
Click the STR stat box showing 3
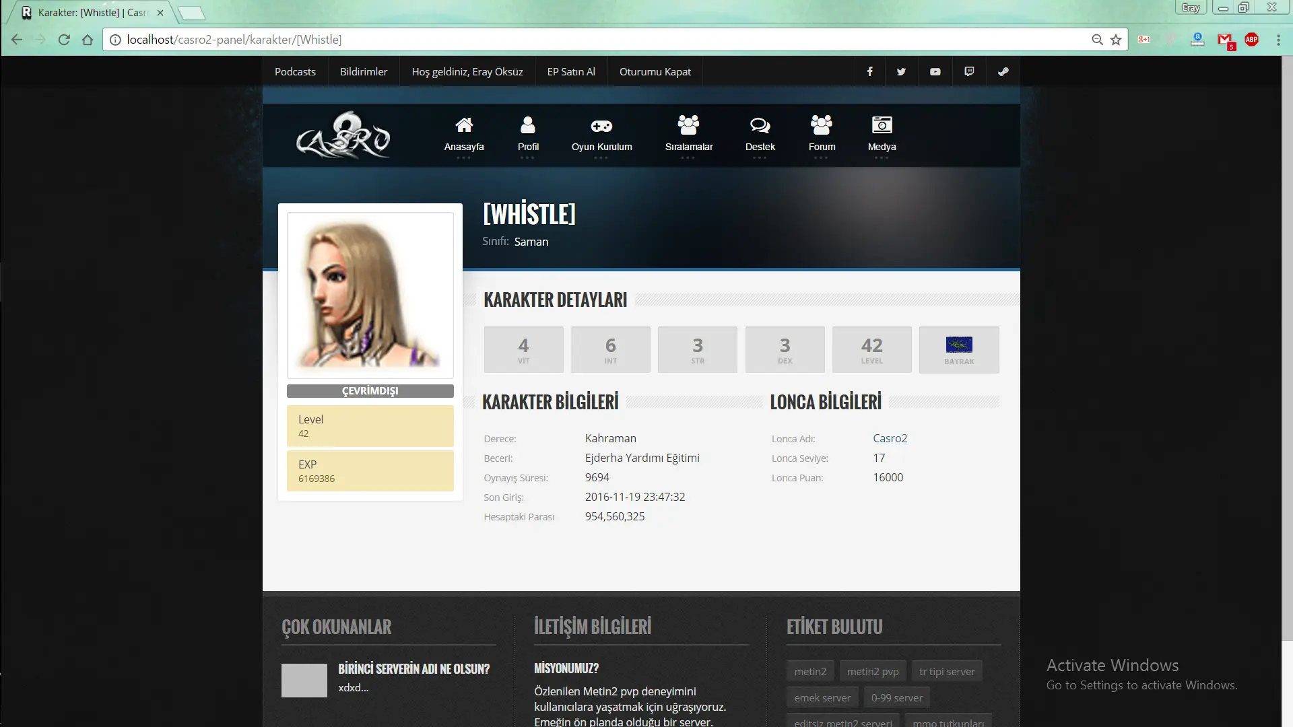pyautogui.click(x=697, y=349)
